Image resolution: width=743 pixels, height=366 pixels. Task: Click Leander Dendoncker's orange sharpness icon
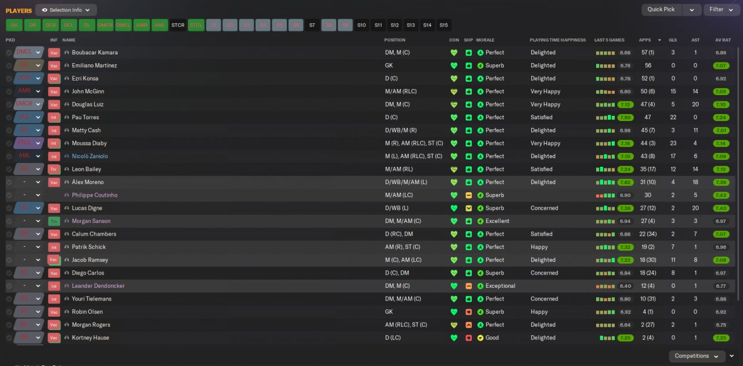coord(468,286)
